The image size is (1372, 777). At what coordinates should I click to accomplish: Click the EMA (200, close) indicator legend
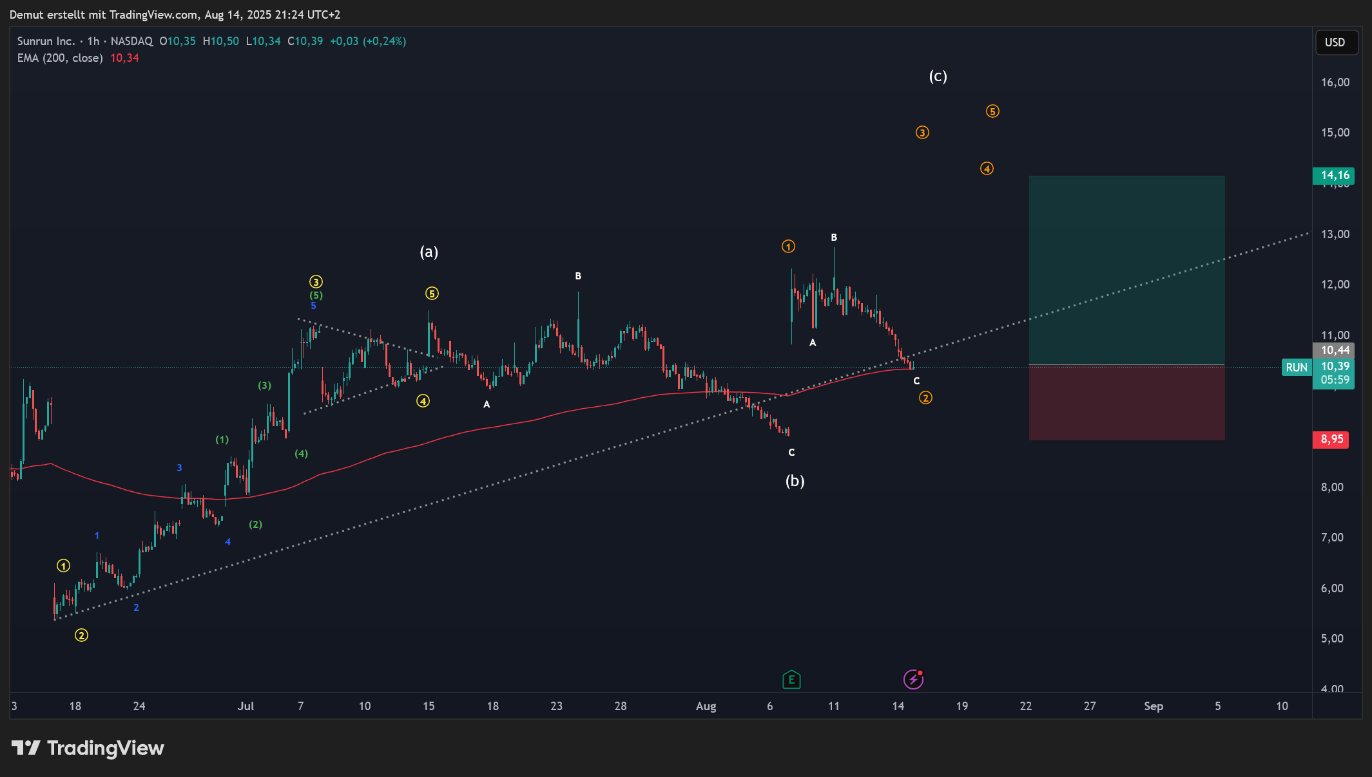[x=60, y=58]
